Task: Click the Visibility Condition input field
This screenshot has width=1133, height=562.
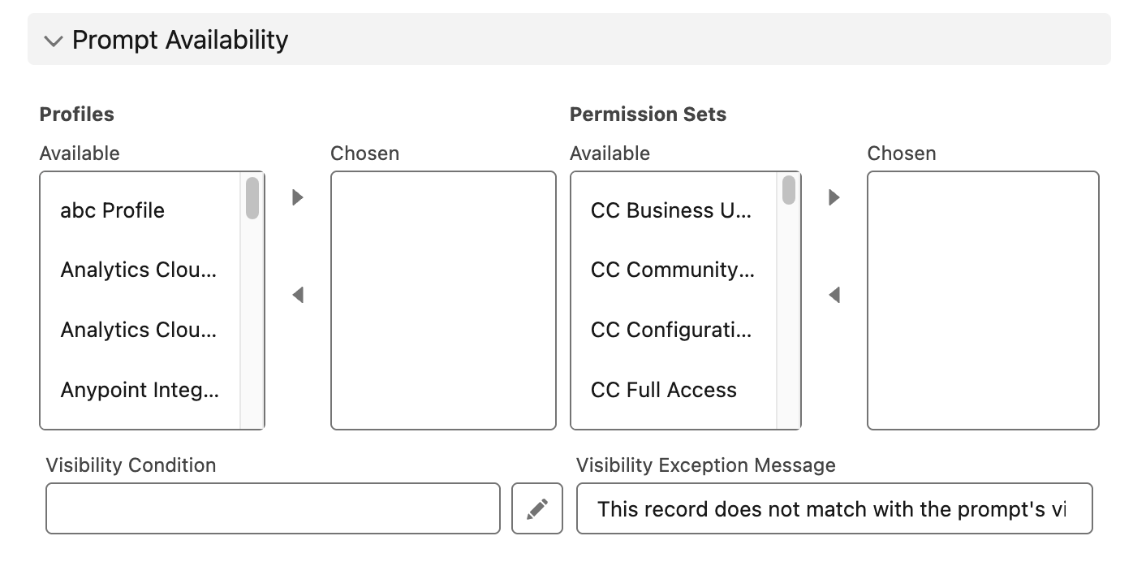Action: (x=273, y=509)
